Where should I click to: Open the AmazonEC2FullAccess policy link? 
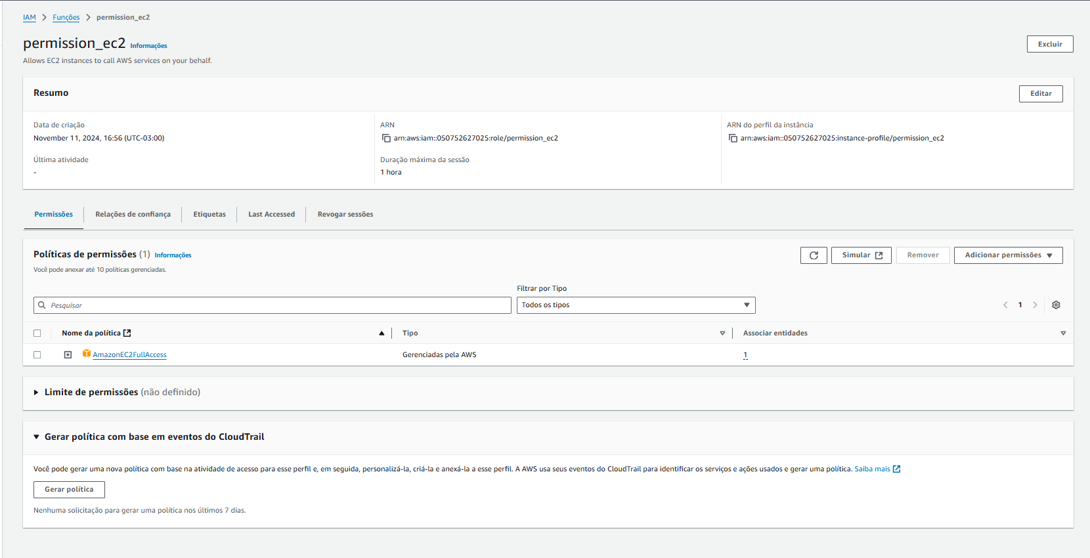pyautogui.click(x=129, y=355)
